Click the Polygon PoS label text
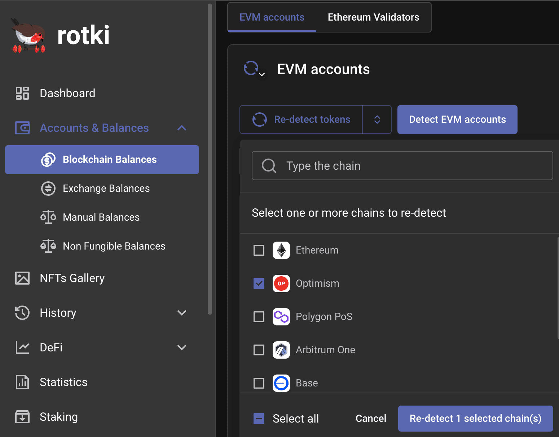Viewport: 559px width, 437px height. coord(324,317)
